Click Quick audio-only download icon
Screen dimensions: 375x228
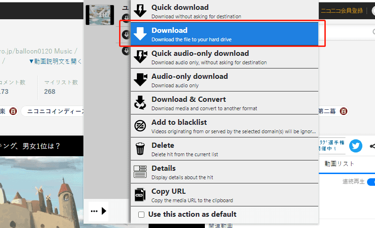(x=140, y=56)
